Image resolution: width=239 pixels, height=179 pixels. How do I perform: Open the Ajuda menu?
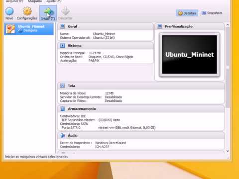point(54,1)
